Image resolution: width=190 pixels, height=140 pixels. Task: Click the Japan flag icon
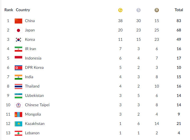18,30
